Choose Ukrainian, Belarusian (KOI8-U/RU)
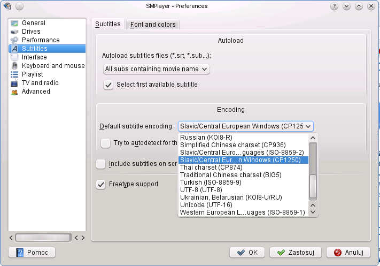380x266 pixels. (x=243, y=197)
